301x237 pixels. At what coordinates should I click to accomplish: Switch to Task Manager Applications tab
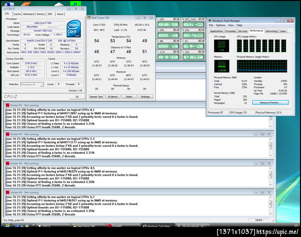[216, 31]
